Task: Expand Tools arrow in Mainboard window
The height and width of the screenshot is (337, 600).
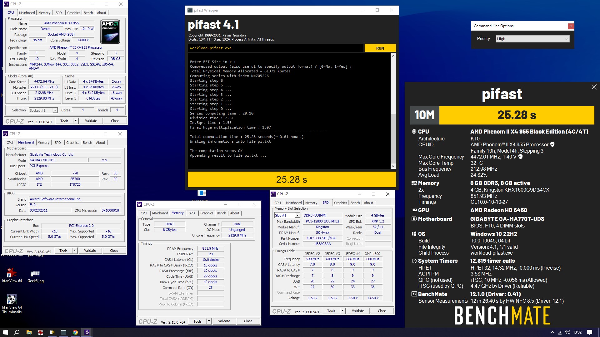Action: [x=75, y=251]
